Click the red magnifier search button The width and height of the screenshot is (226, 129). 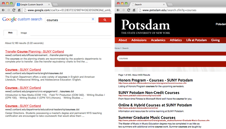[105, 20]
